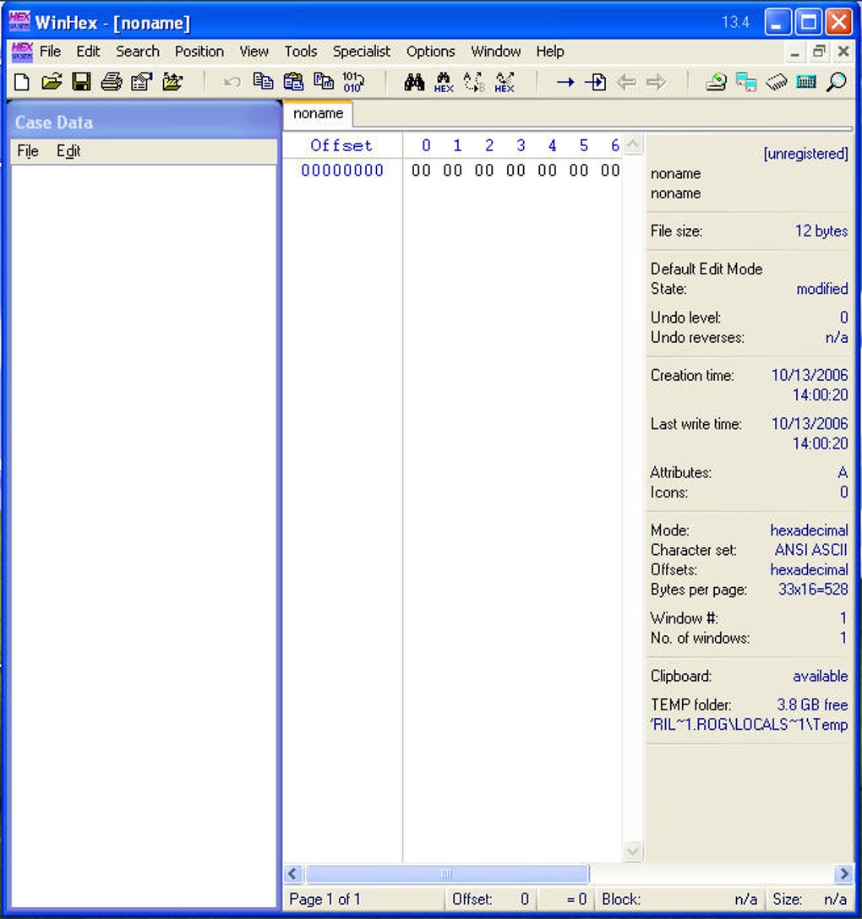This screenshot has width=862, height=919.
Task: Click the Find Hex Values icon
Action: pyautogui.click(x=444, y=82)
